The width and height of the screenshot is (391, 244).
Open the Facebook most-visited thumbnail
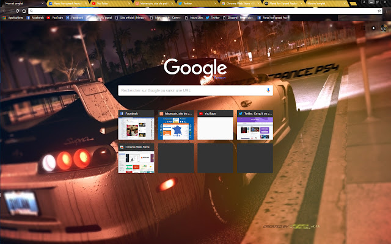tap(136, 124)
